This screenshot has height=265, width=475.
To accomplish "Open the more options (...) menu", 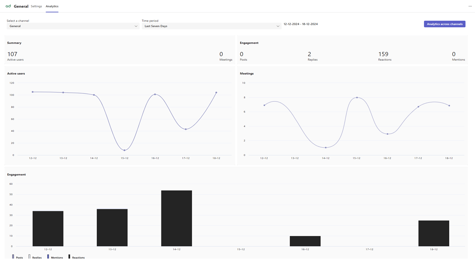I will click(470, 6).
